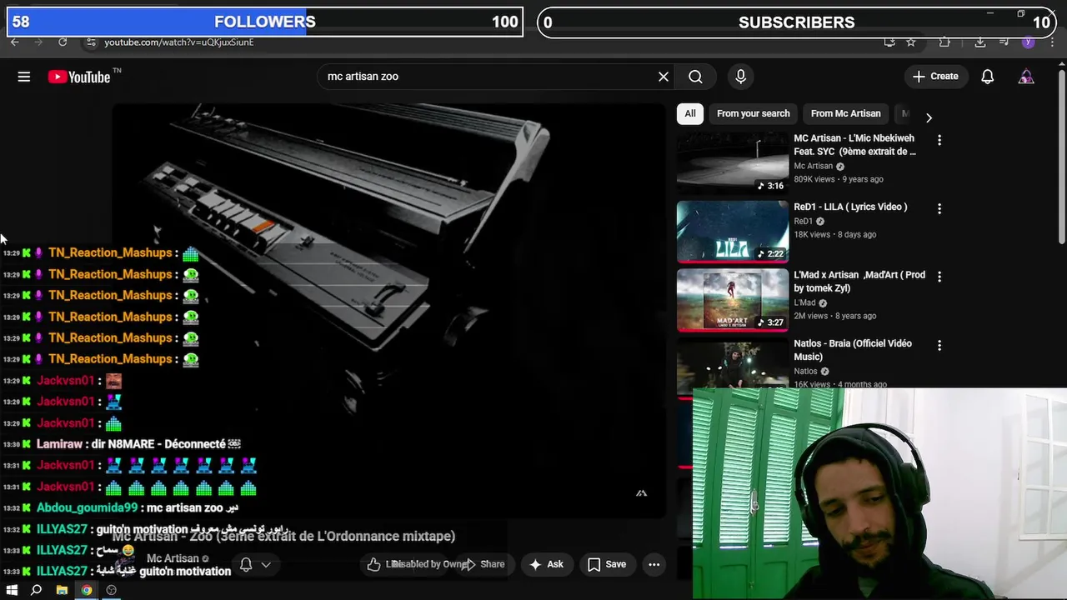Click the magnifier search button
The height and width of the screenshot is (600, 1067).
[x=695, y=77]
